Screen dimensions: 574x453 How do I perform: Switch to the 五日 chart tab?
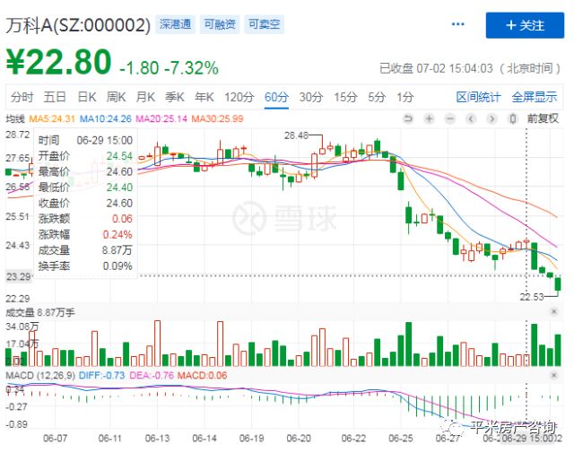55,98
